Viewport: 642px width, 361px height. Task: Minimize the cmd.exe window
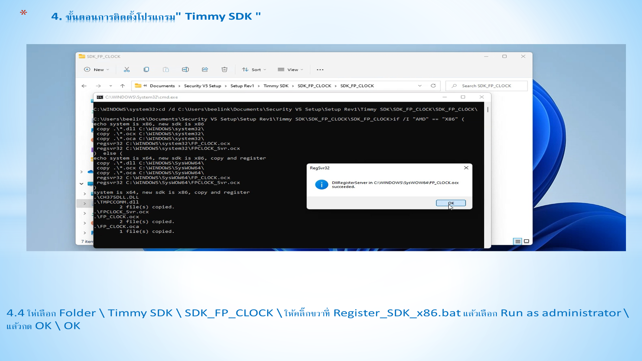445,97
